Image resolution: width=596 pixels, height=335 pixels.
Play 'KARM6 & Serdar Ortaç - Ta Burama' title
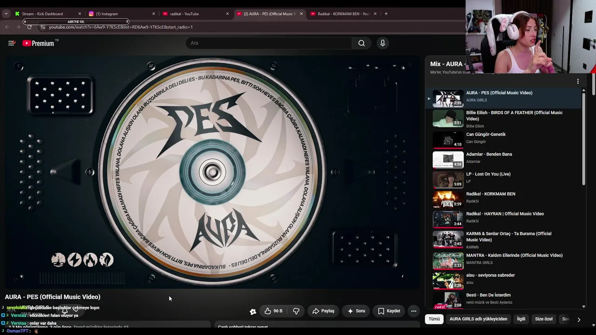[x=508, y=237]
